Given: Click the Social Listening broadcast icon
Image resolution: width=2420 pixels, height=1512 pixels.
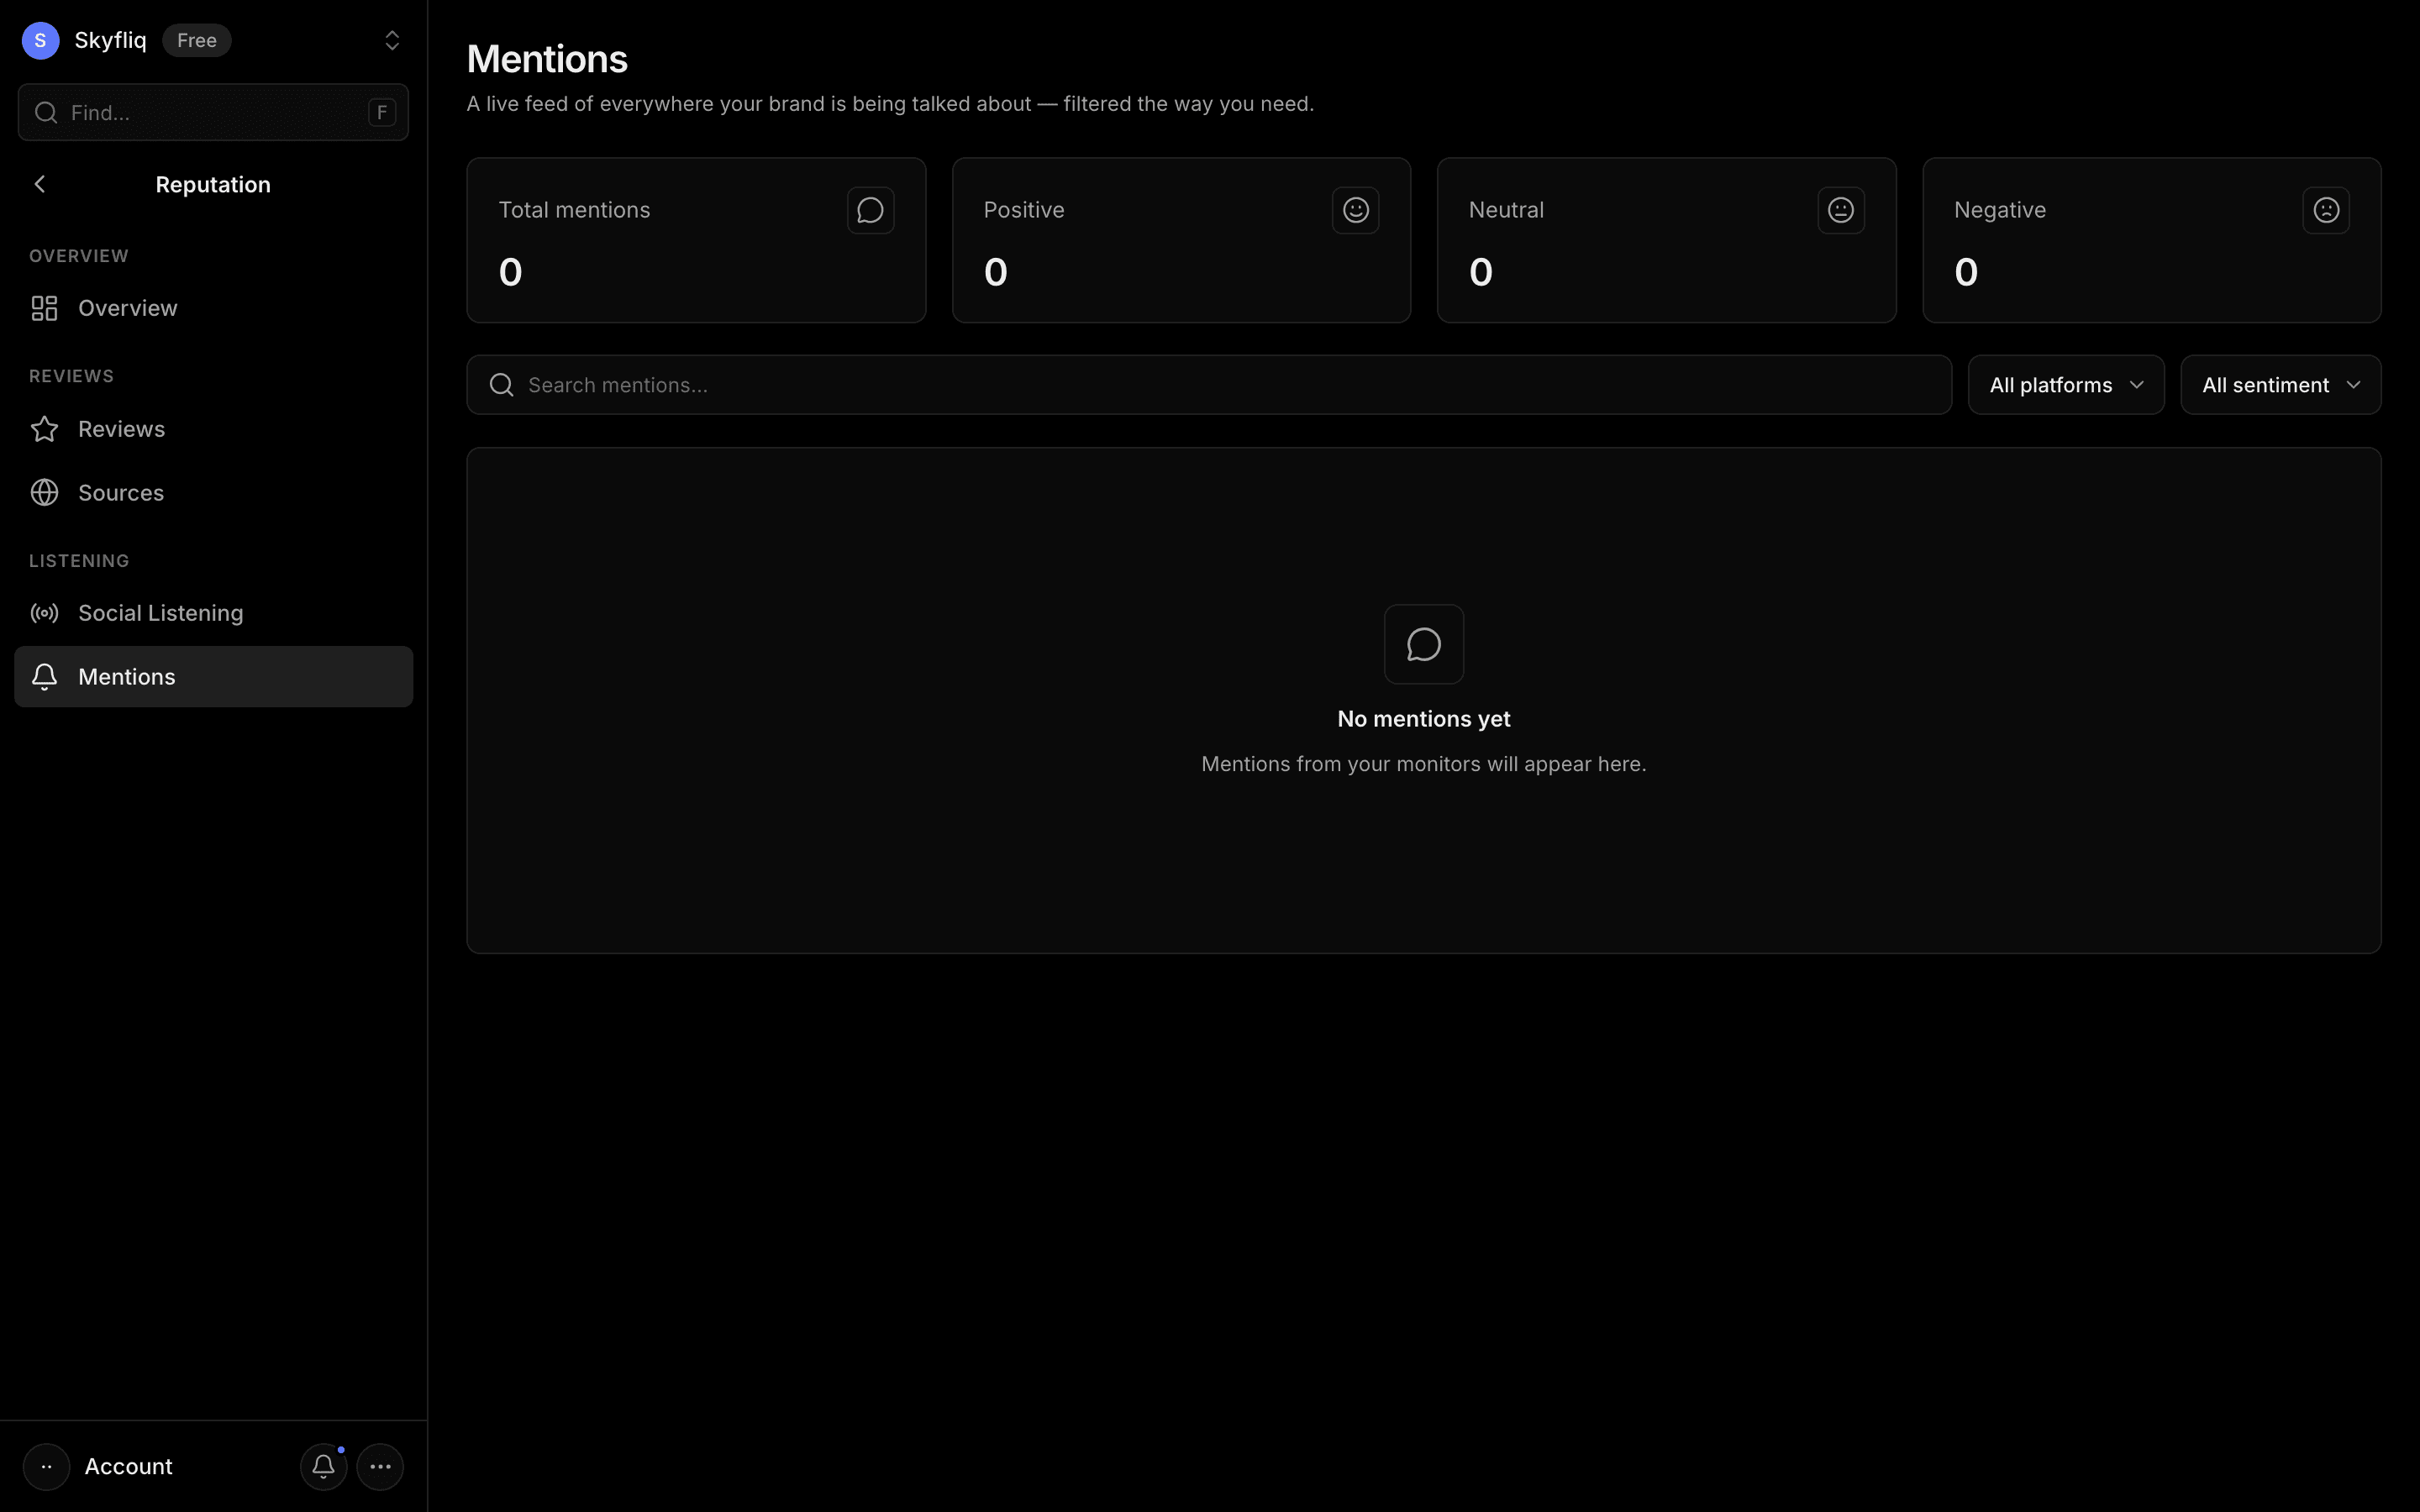Looking at the screenshot, I should 44,613.
